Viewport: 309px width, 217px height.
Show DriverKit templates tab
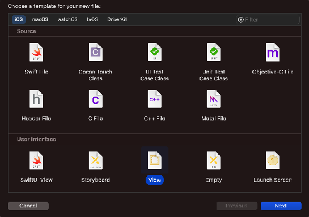click(117, 19)
